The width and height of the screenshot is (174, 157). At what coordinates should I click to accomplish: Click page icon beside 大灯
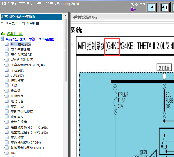(7, 85)
